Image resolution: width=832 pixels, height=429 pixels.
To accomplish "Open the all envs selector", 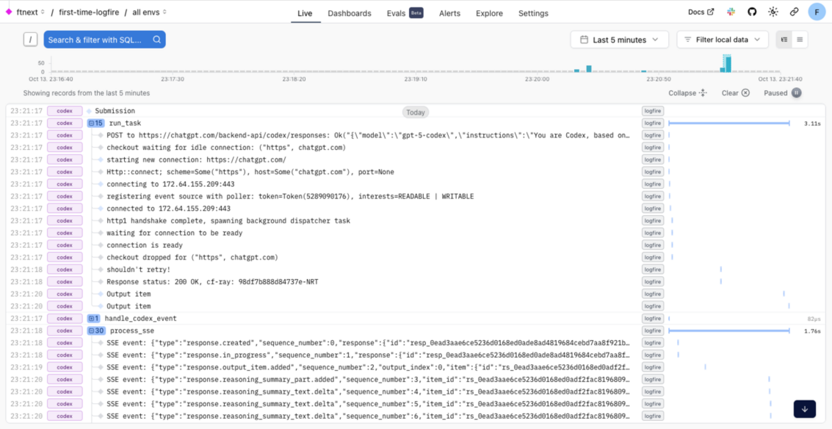I will click(150, 12).
